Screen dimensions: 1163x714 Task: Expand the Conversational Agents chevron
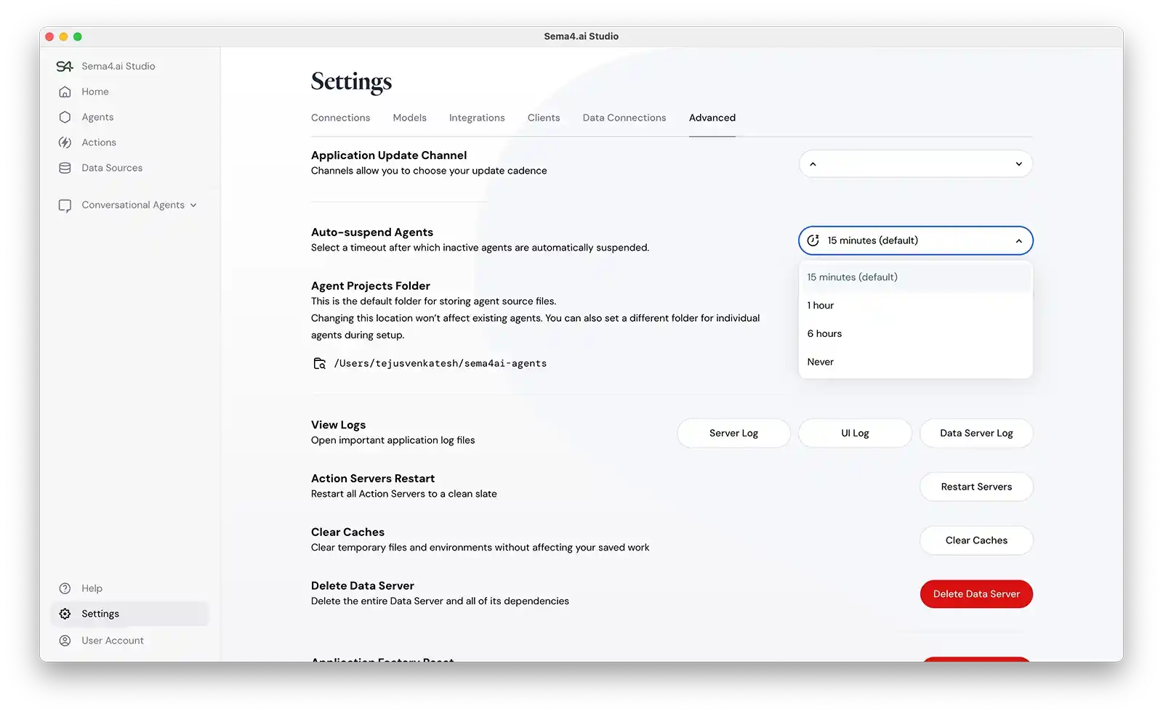pyautogui.click(x=193, y=205)
